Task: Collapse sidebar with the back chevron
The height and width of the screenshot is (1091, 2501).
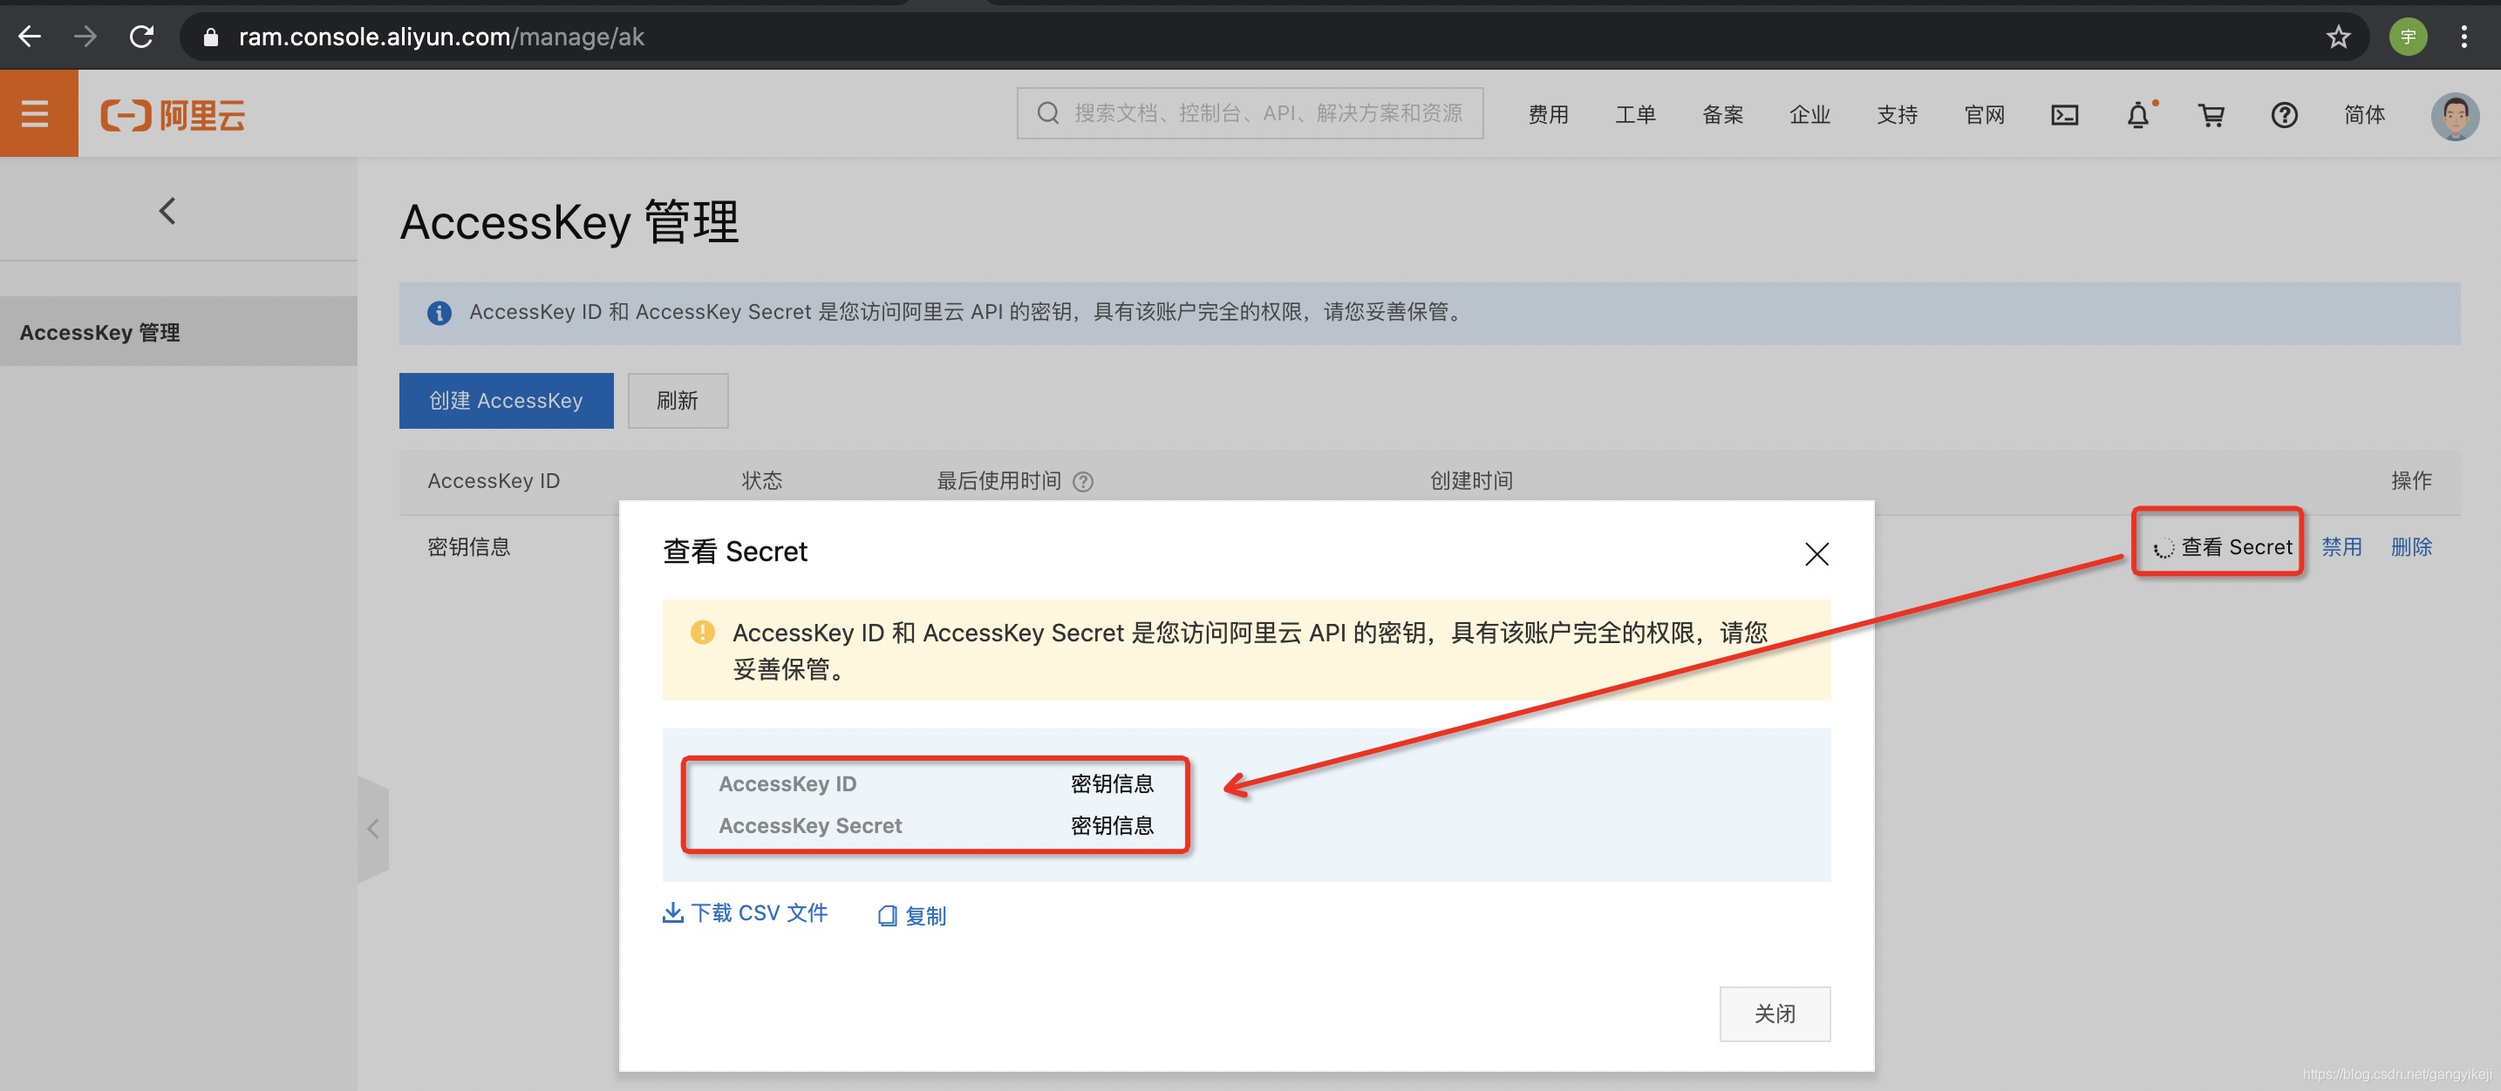Action: (167, 210)
